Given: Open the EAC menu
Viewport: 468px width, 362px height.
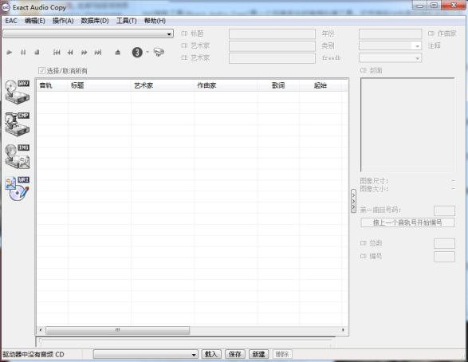Looking at the screenshot, I should 11,21.
